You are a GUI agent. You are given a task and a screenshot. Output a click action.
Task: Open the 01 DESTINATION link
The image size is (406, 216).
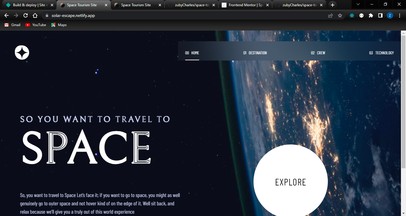click(x=255, y=53)
